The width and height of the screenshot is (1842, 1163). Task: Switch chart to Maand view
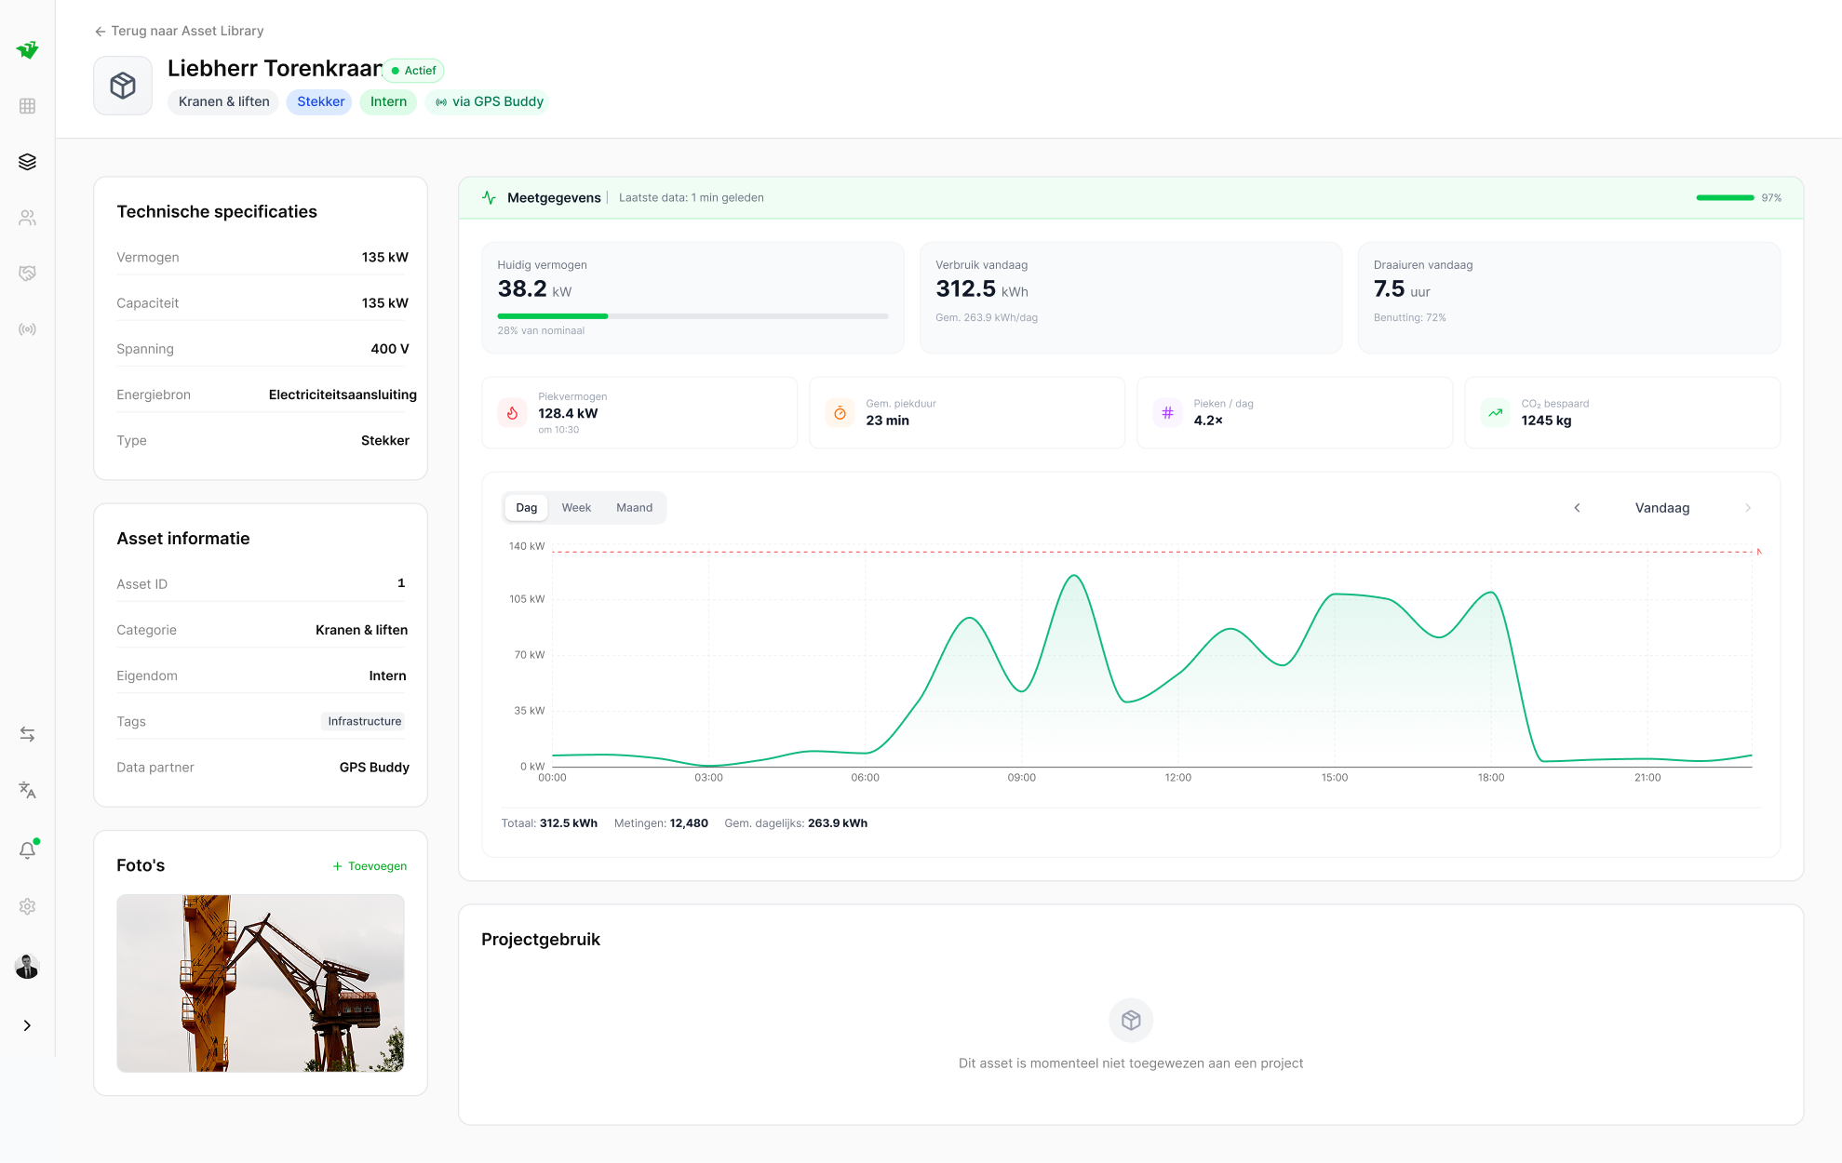[x=634, y=508]
